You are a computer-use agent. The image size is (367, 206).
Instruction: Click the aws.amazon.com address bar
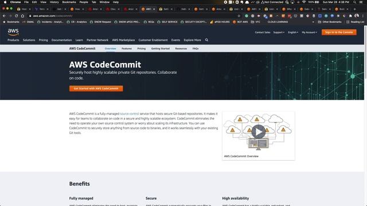[134, 16]
